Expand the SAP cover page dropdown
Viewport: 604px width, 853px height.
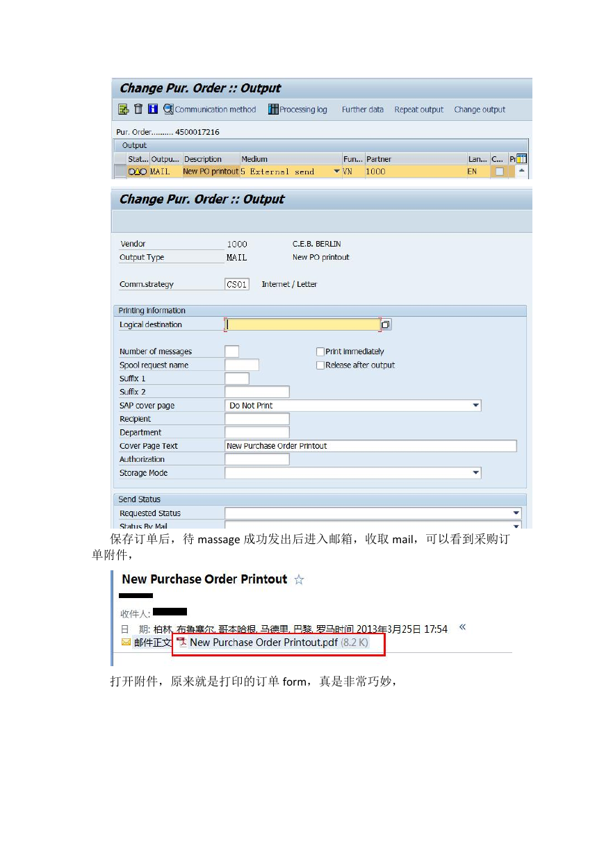coord(475,405)
